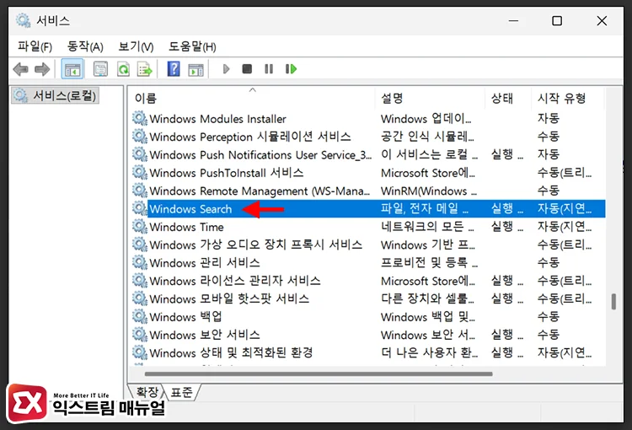Open the Help question mark icon
This screenshot has width=632, height=430.
pos(174,69)
